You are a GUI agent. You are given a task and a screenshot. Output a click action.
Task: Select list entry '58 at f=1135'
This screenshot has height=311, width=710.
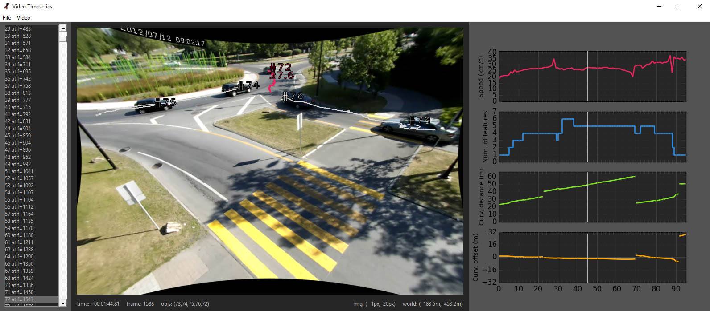click(x=31, y=221)
